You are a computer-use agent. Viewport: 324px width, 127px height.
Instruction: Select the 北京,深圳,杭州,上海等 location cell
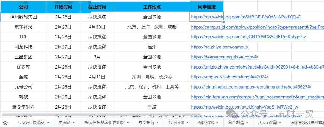[152, 87]
